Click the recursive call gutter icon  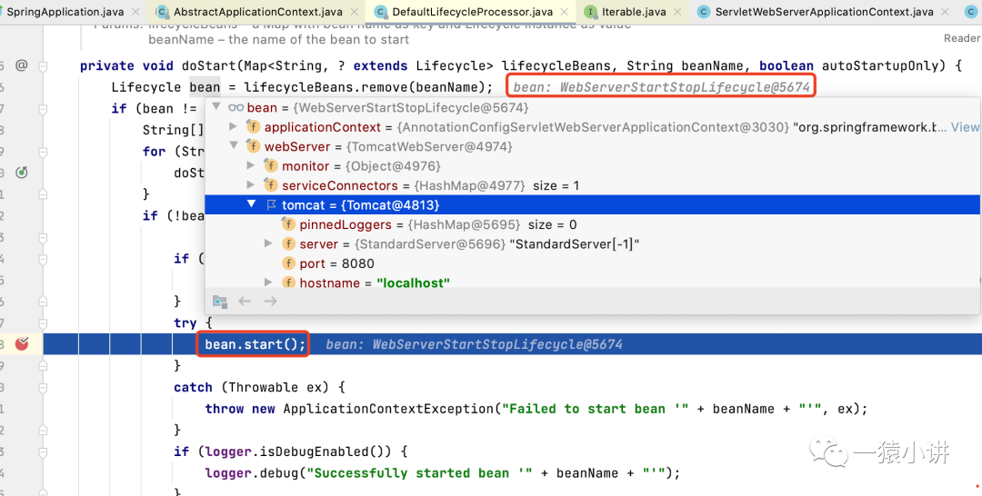click(x=22, y=173)
